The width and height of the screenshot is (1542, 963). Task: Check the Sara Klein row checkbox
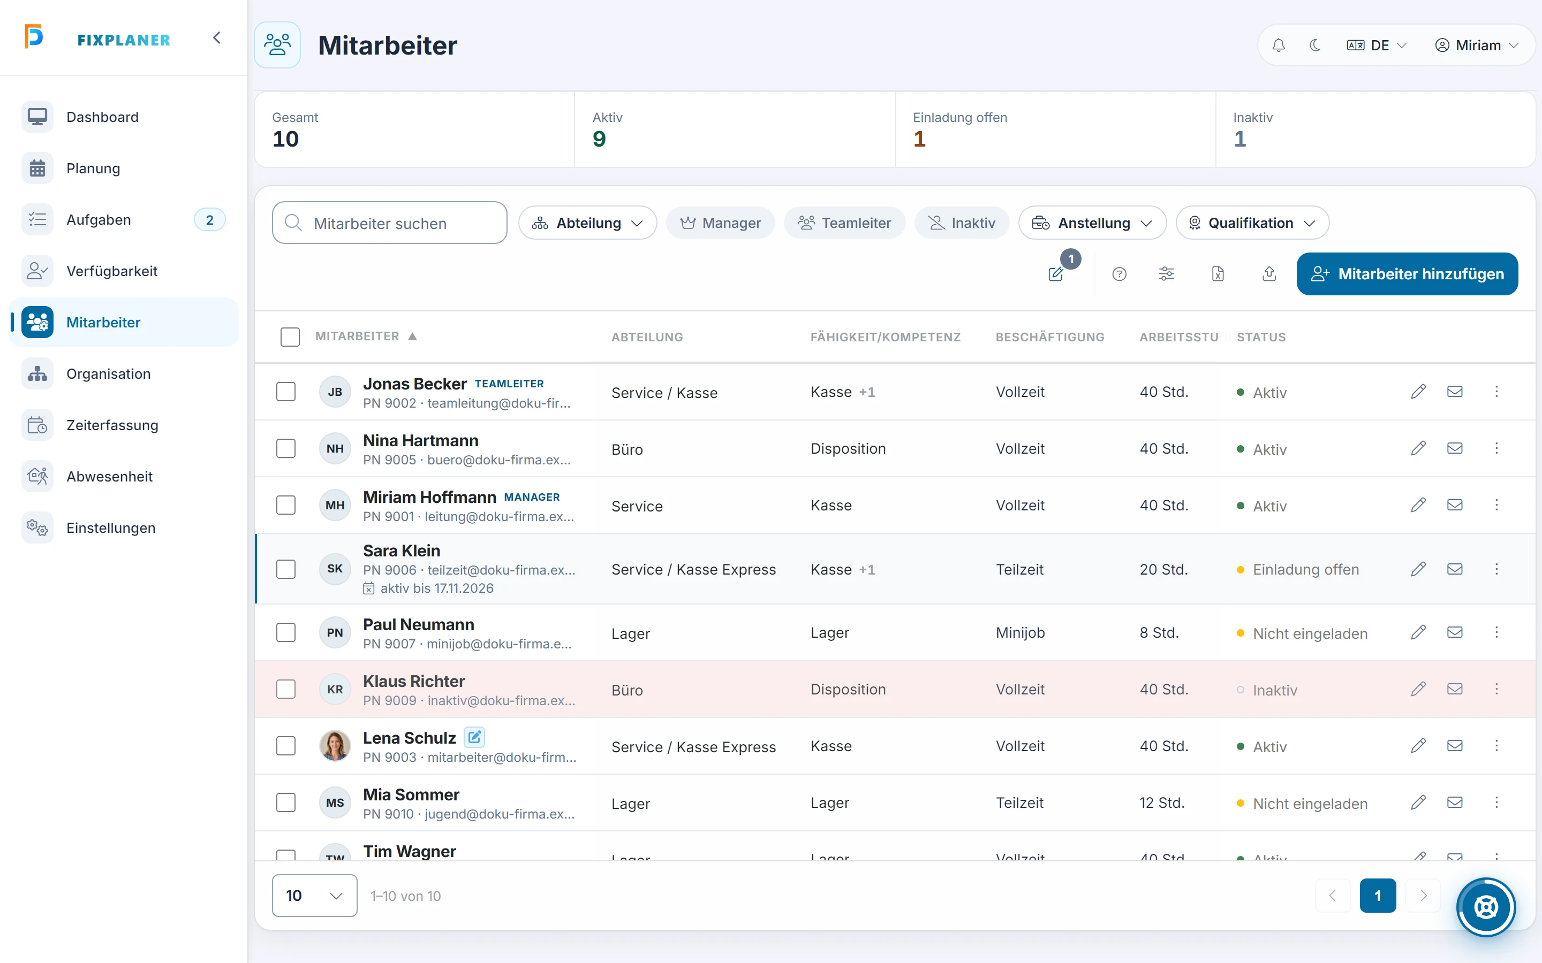tap(286, 569)
